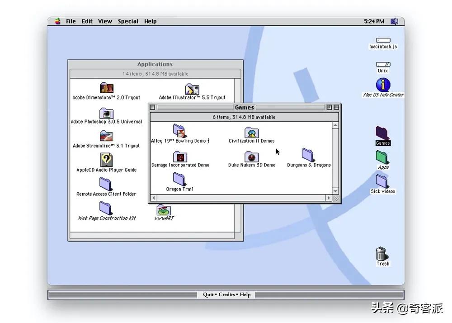Screen dimensions: 452x323
Task: Click the application switcher icon in menu bar
Action: 394,21
